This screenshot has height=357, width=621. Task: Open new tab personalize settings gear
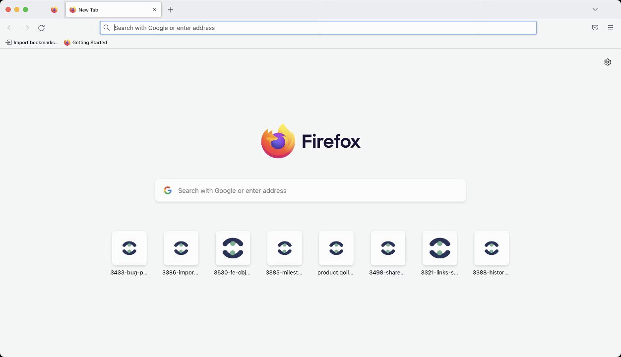[608, 62]
